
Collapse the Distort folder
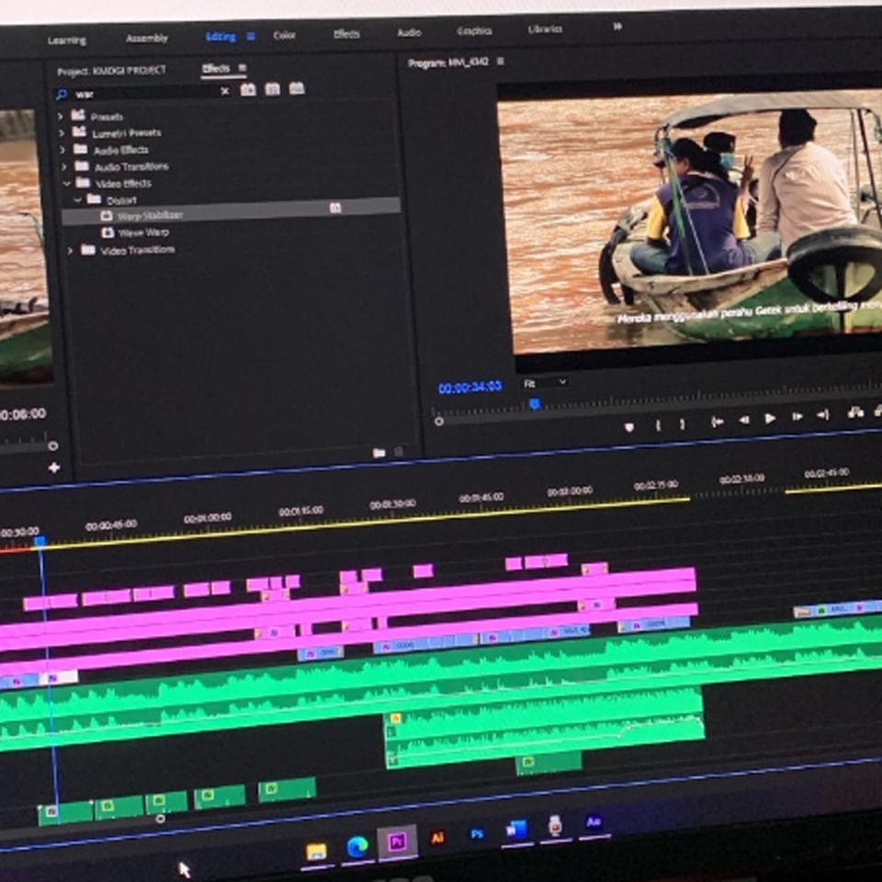(x=78, y=199)
